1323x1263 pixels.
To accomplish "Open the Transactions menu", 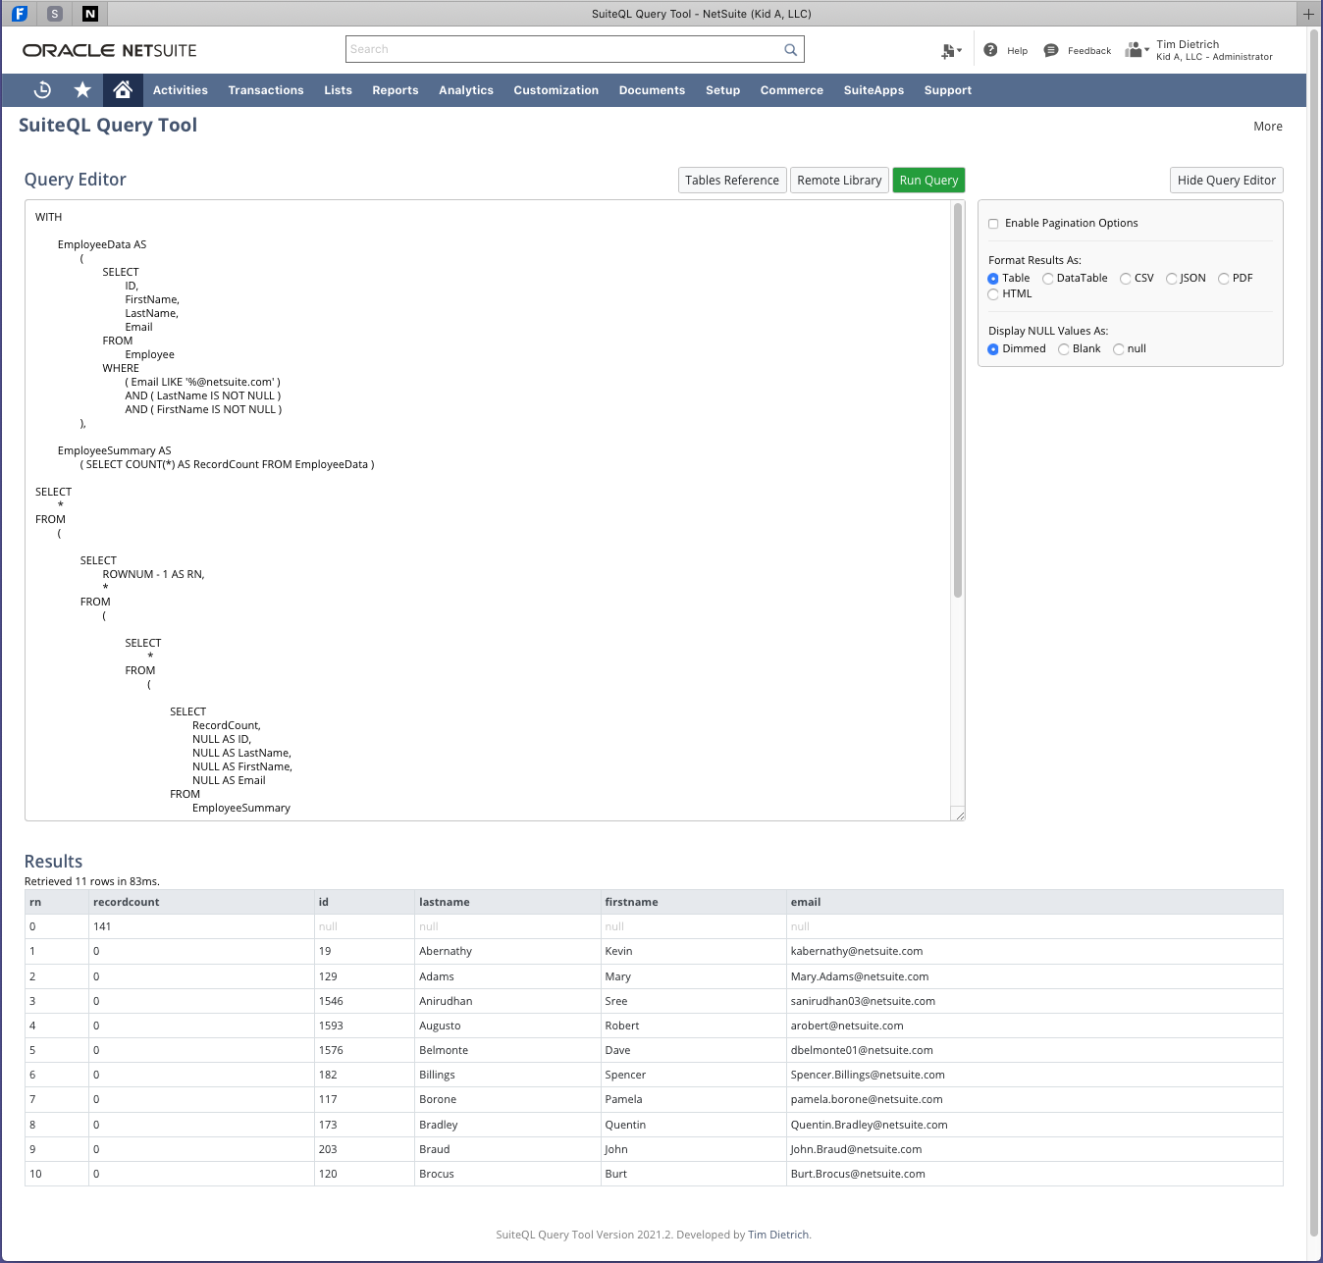I will click(x=266, y=90).
